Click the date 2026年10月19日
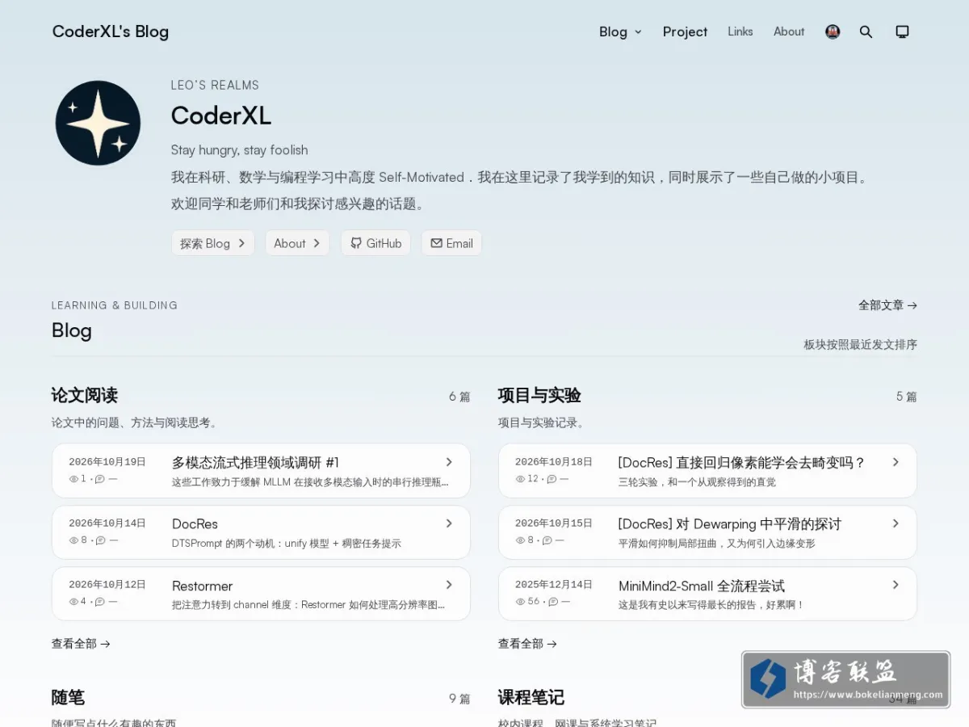The image size is (969, 727). coord(107,462)
